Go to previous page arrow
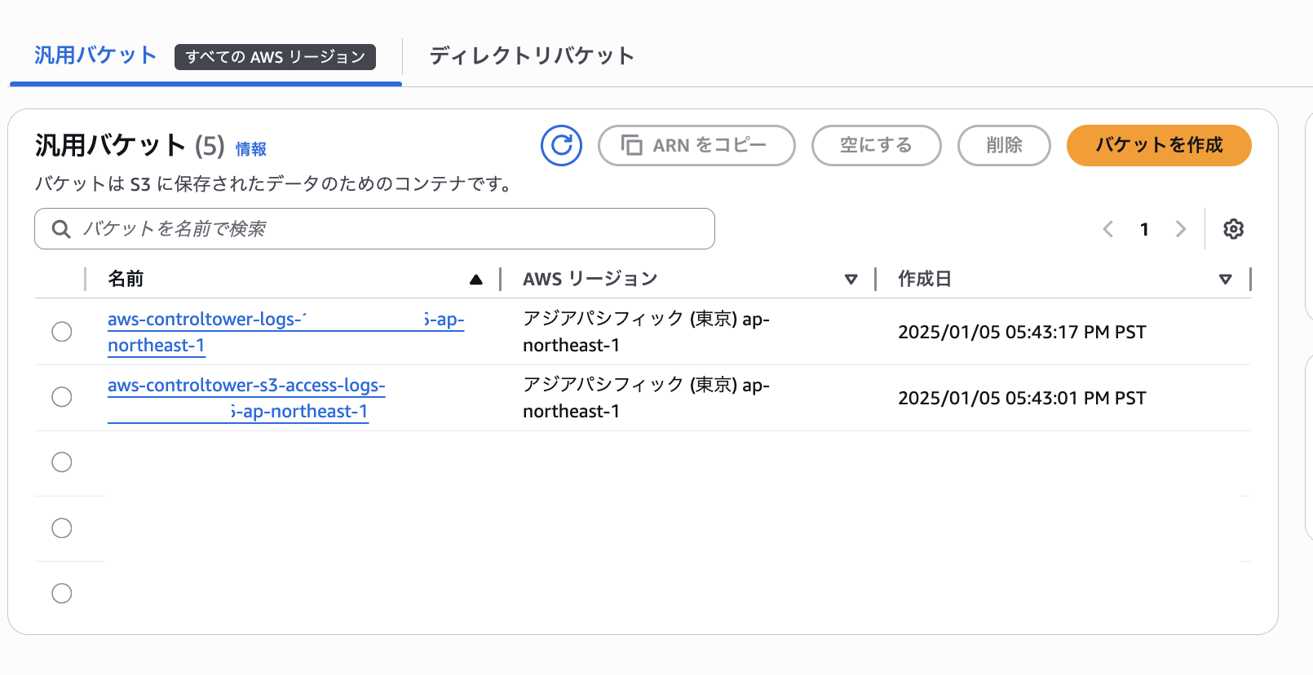 1107,229
